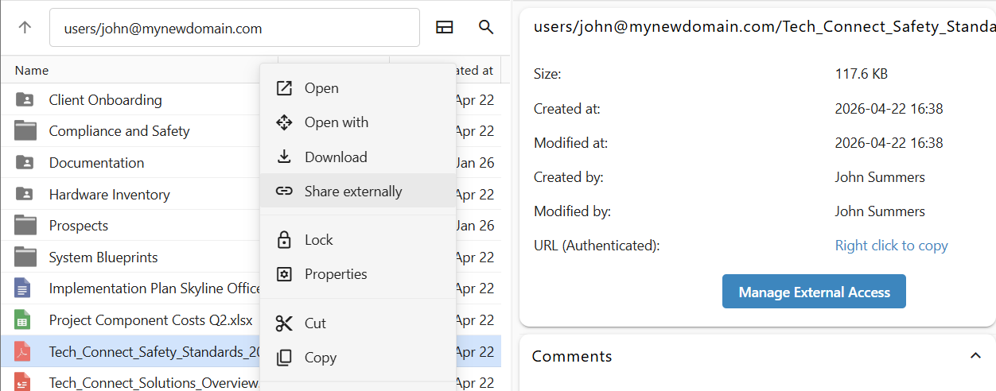Open the Documentation folder name
This screenshot has height=391, width=996.
tap(96, 163)
